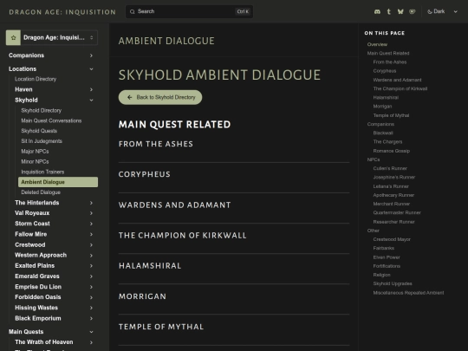The image size is (468, 351).
Task: Open Main Quest Conversations page
Action: (51, 120)
